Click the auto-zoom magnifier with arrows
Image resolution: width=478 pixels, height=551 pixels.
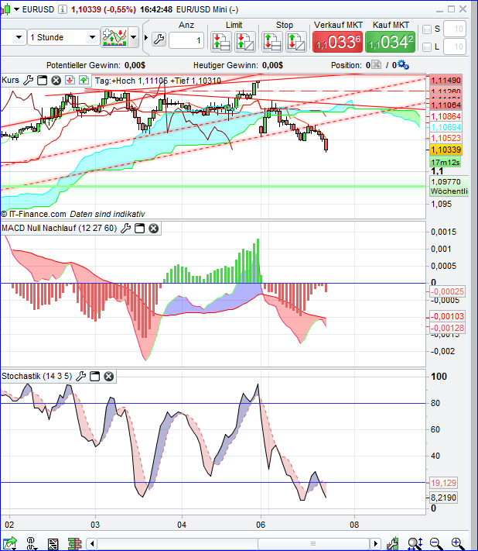click(415, 543)
